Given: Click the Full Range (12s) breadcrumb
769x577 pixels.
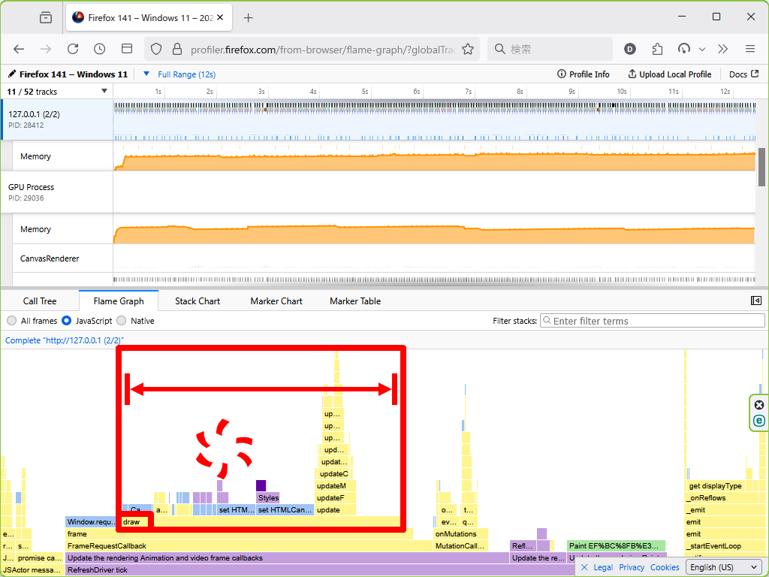Looking at the screenshot, I should pos(187,74).
